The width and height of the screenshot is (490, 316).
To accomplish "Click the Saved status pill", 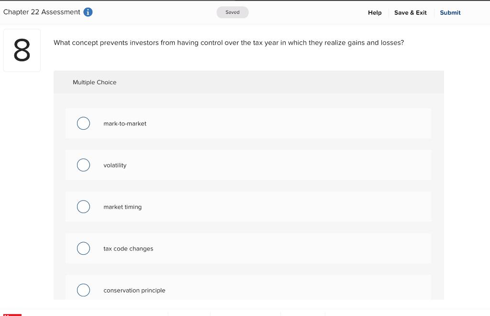I will (x=233, y=12).
